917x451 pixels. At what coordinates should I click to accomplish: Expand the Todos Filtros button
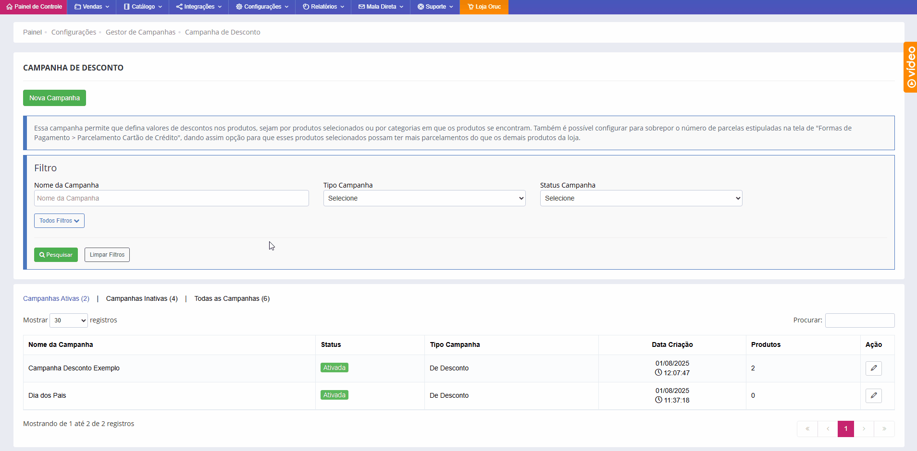59,221
